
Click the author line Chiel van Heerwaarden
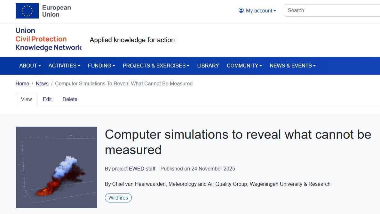218,184
